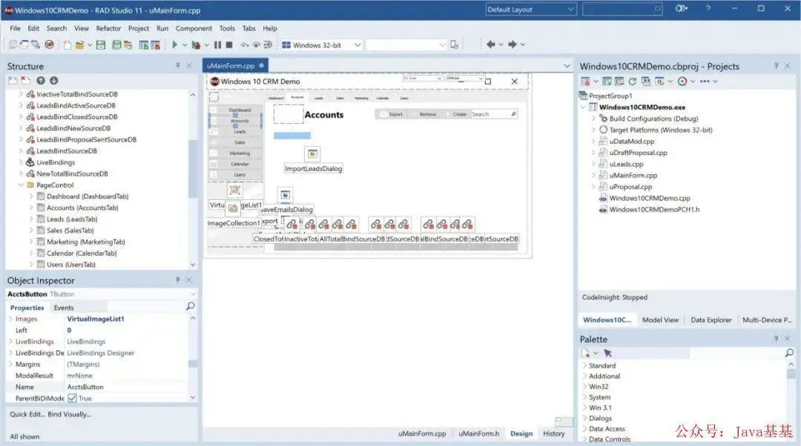Click the Refresh icon in Projects toolbar
Viewport: 801px width, 446px height.
pos(633,81)
